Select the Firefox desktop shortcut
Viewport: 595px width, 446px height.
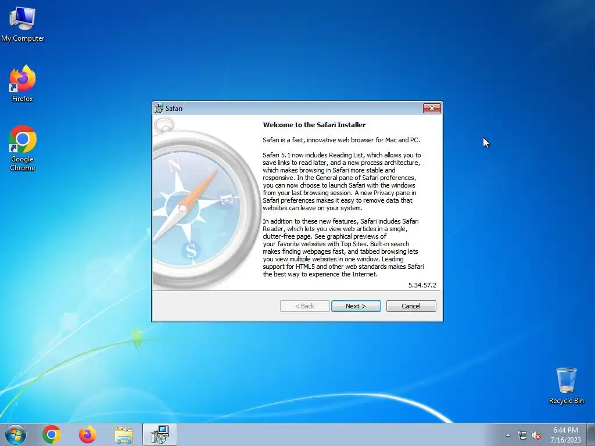[x=23, y=84]
